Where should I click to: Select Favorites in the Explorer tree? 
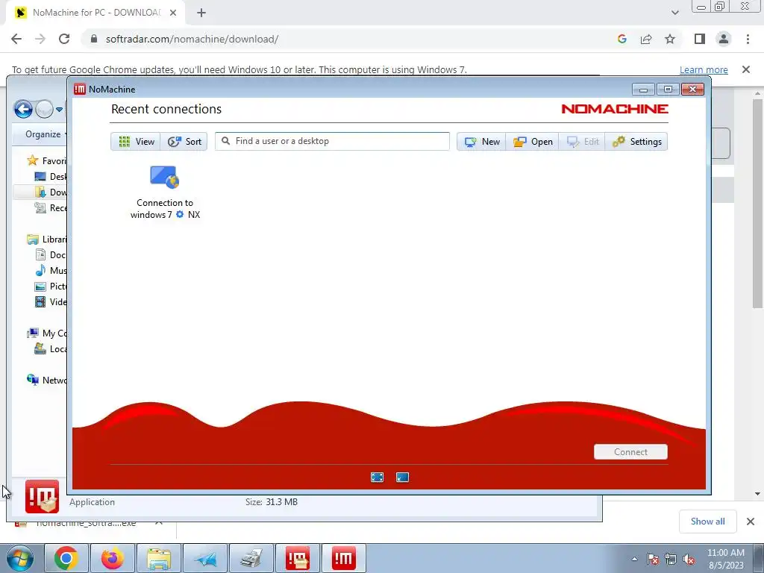[47, 161]
